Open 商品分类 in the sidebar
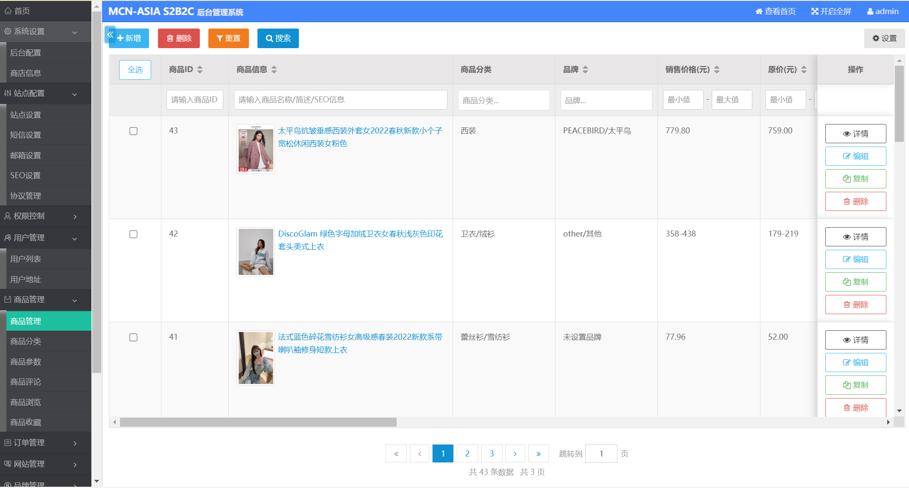Viewport: 909px width, 488px height. point(26,341)
